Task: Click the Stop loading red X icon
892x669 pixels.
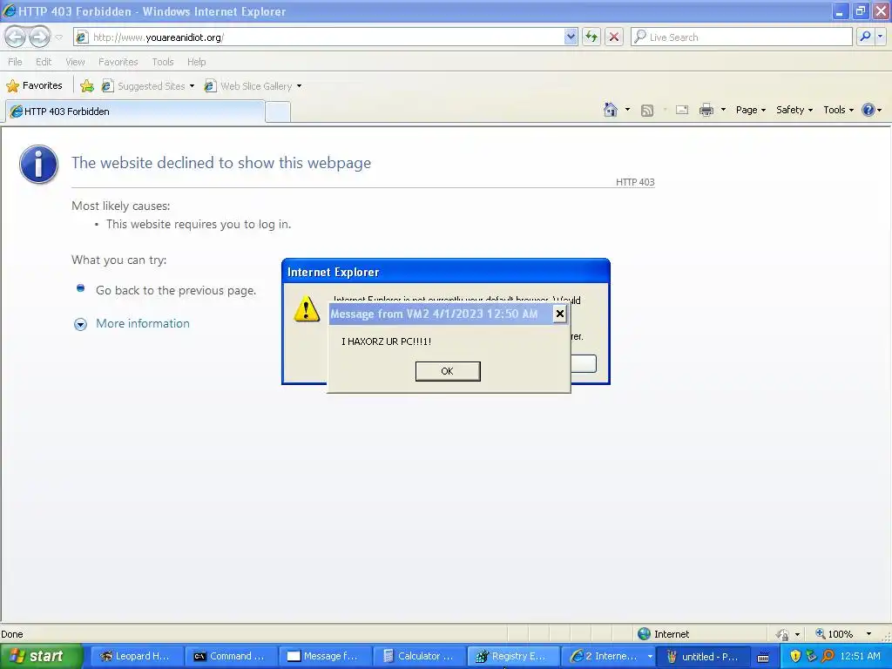Action: (x=614, y=37)
